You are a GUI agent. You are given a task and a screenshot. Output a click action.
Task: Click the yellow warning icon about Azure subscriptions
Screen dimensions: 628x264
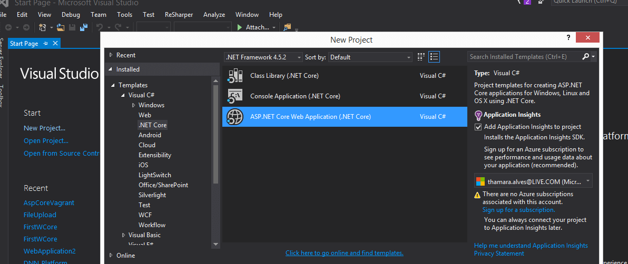[477, 195]
